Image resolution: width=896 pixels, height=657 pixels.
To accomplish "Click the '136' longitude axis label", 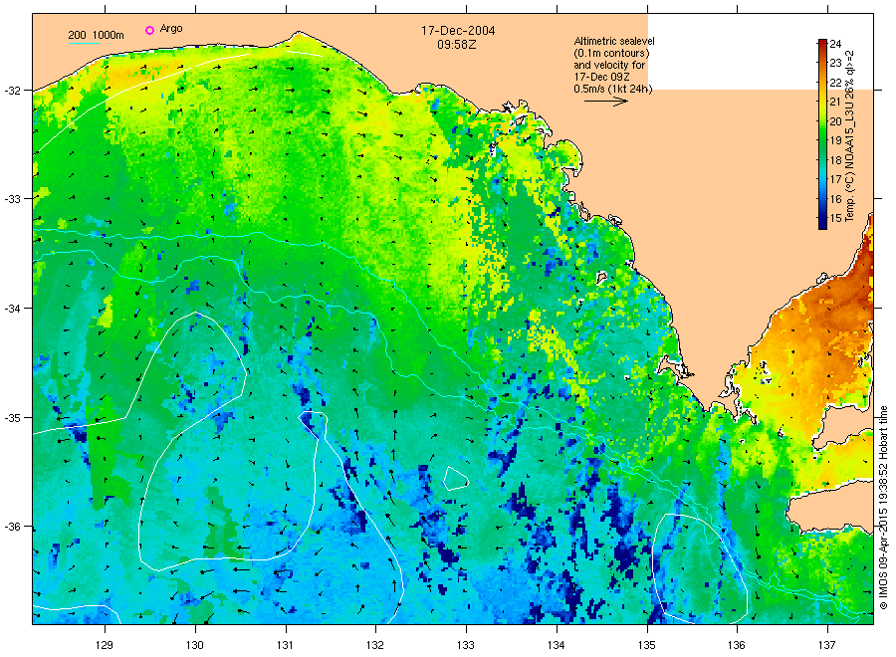I will (737, 645).
